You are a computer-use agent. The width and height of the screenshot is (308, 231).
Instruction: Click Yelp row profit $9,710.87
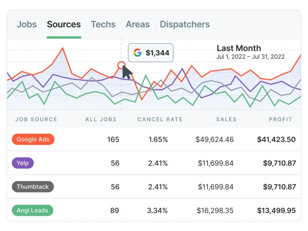point(279,163)
